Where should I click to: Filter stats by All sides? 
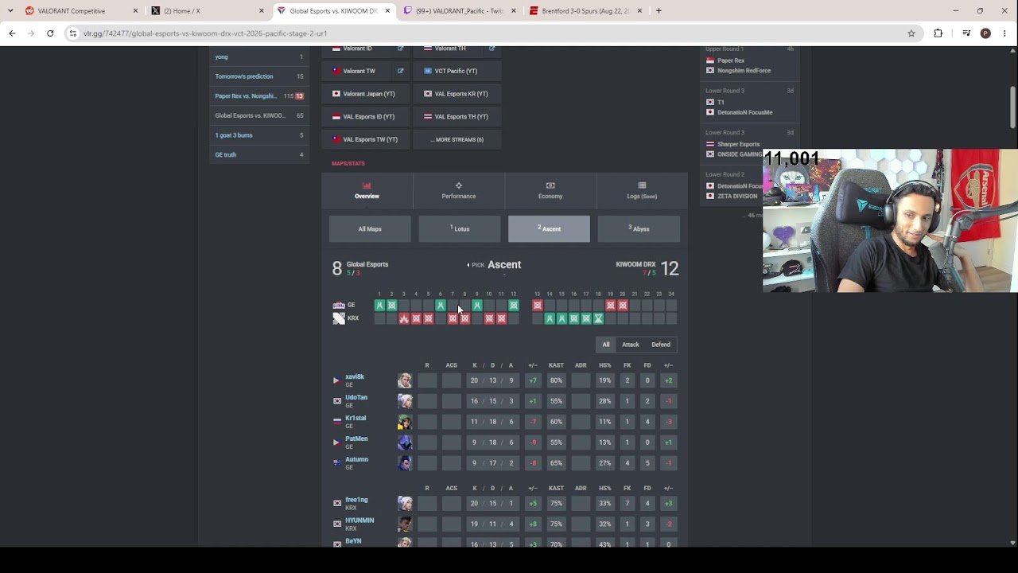pos(606,345)
